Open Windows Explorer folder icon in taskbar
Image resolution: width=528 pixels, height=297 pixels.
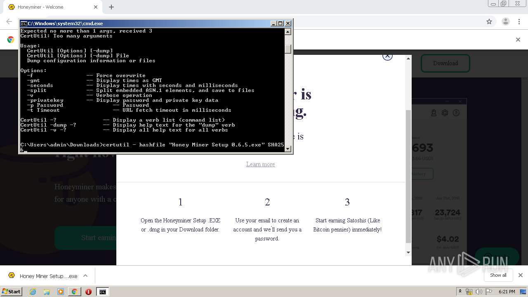47,292
